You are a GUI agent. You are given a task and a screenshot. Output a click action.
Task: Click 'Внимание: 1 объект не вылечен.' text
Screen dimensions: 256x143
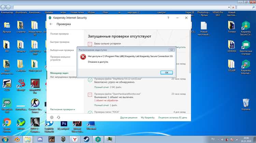114,97
